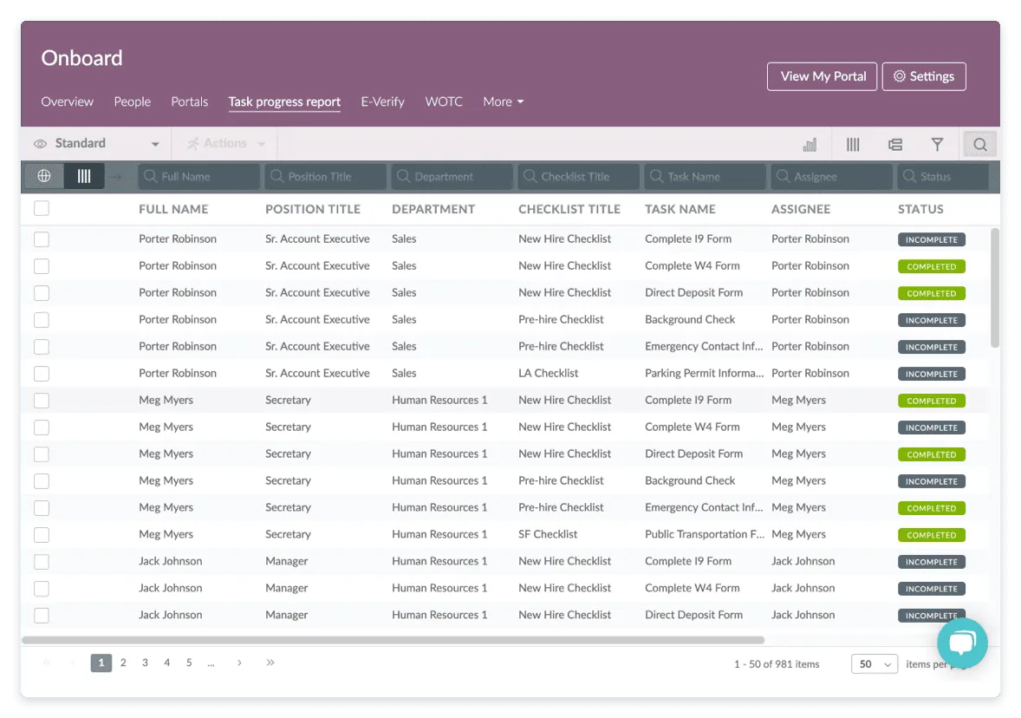Image resolution: width=1021 pixels, height=718 pixels.
Task: Check the select-all header checkbox
Action: pyautogui.click(x=42, y=208)
